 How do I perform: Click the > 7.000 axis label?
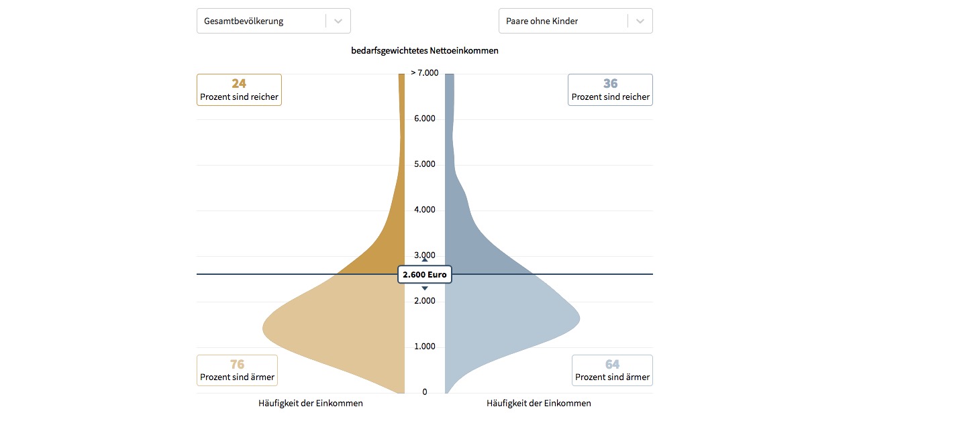coord(424,72)
